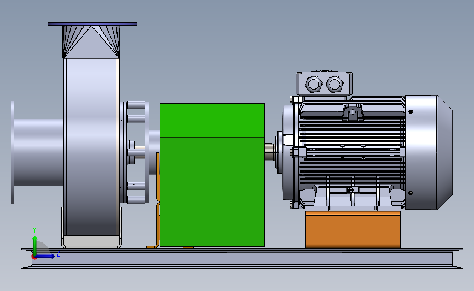Select the top outlet flange plate

tap(92, 24)
